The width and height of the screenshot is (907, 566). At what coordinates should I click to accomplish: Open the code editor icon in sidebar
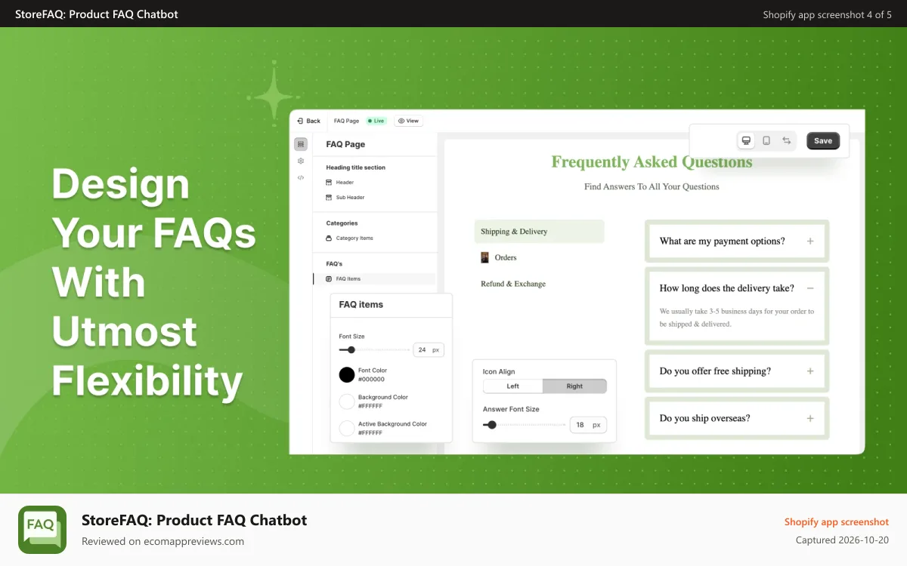(x=301, y=178)
